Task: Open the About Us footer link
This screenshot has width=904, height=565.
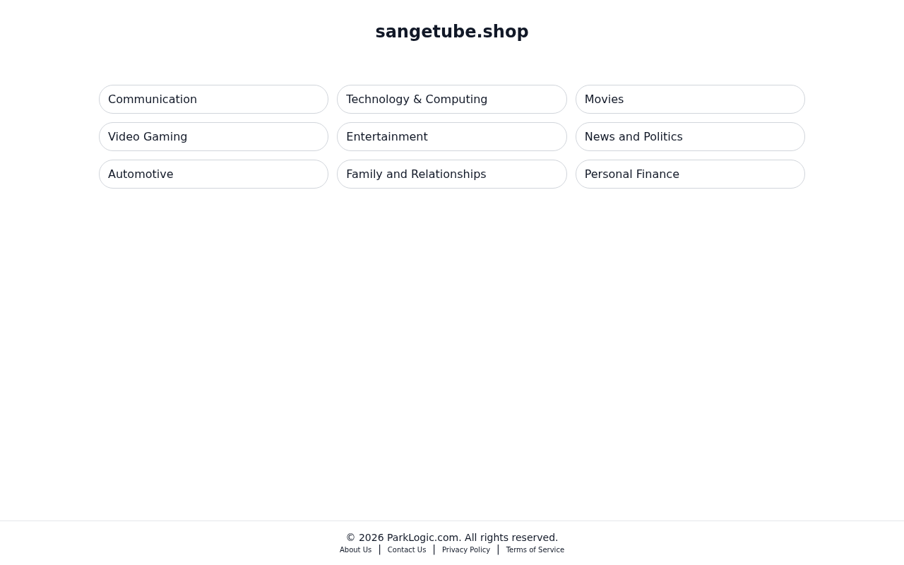Action: (x=355, y=550)
